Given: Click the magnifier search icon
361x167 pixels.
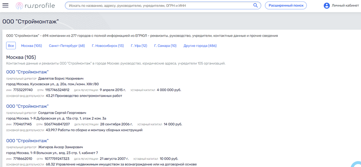Looking at the screenshot, I should (256, 5).
